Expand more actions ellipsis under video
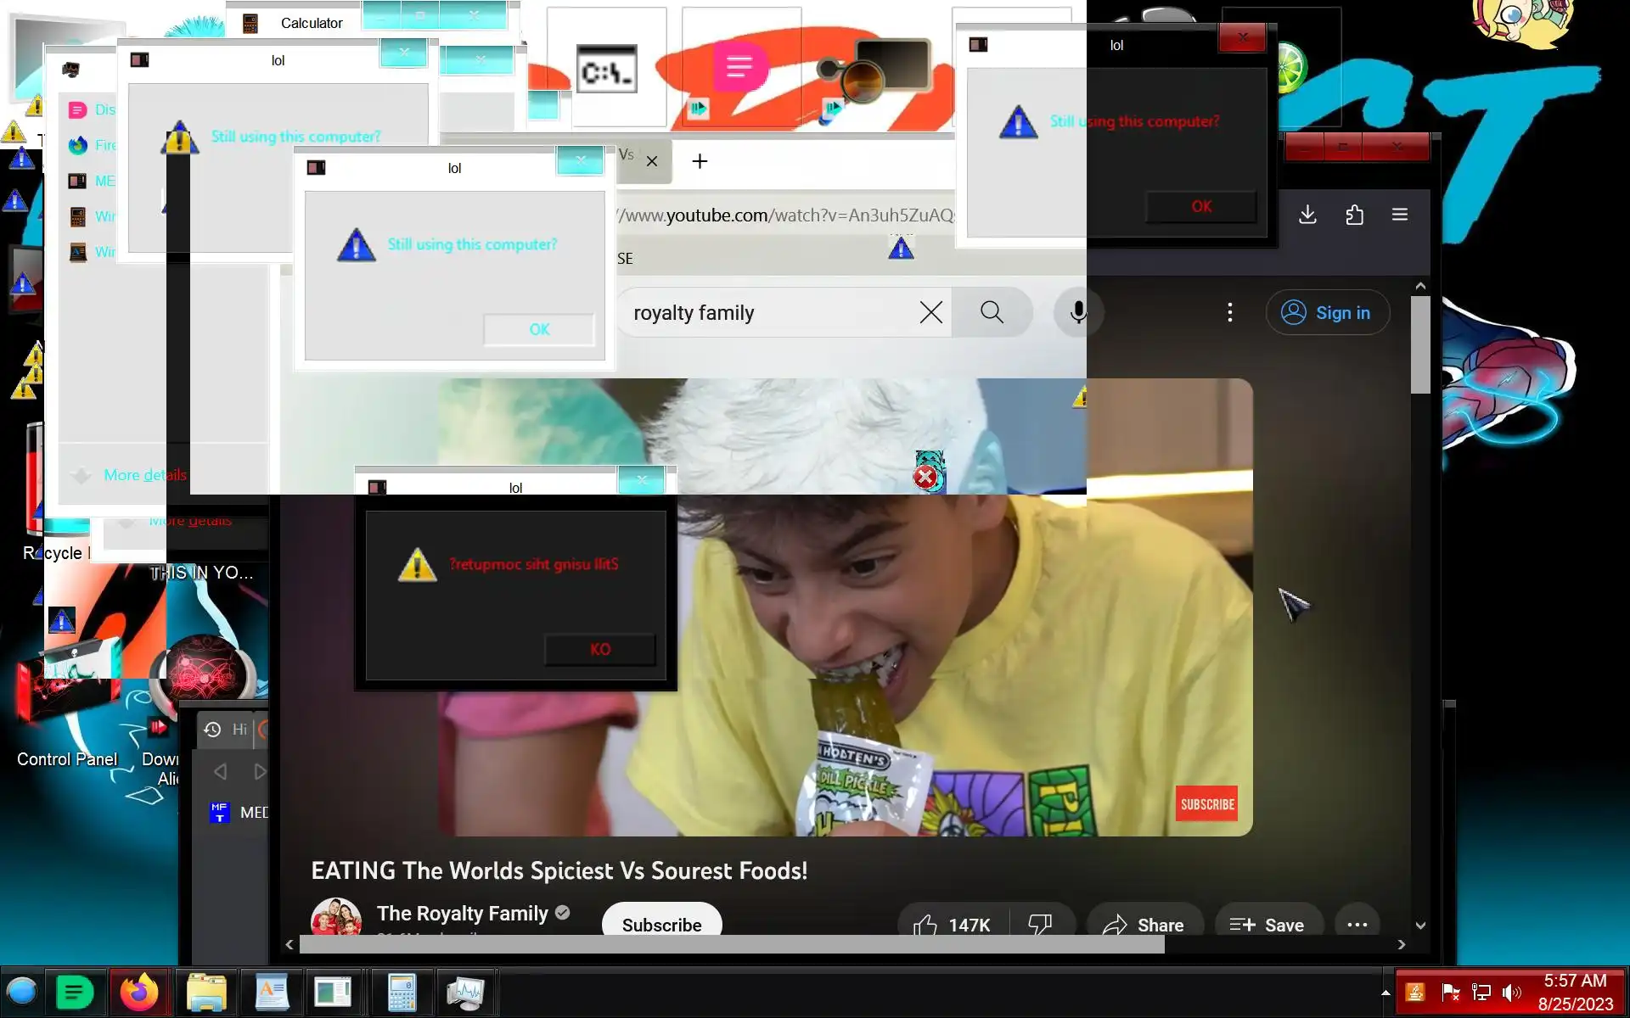This screenshot has height=1018, width=1630. 1357,924
